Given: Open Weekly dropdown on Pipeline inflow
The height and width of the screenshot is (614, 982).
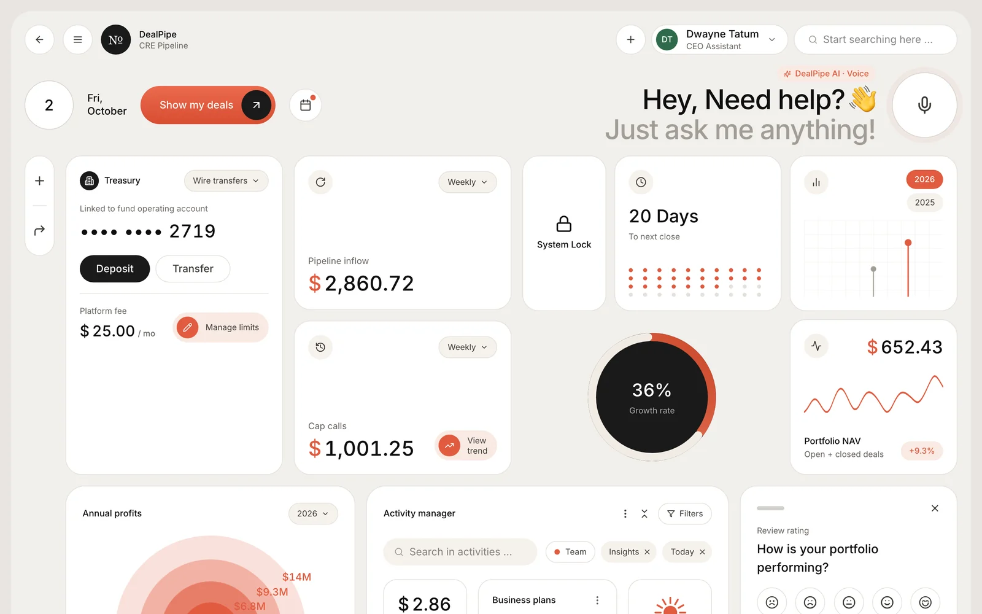Looking at the screenshot, I should click(x=467, y=182).
